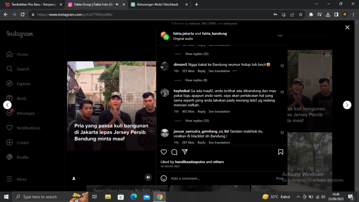
Task: Open Mail app from taskbar
Action: 147,197
